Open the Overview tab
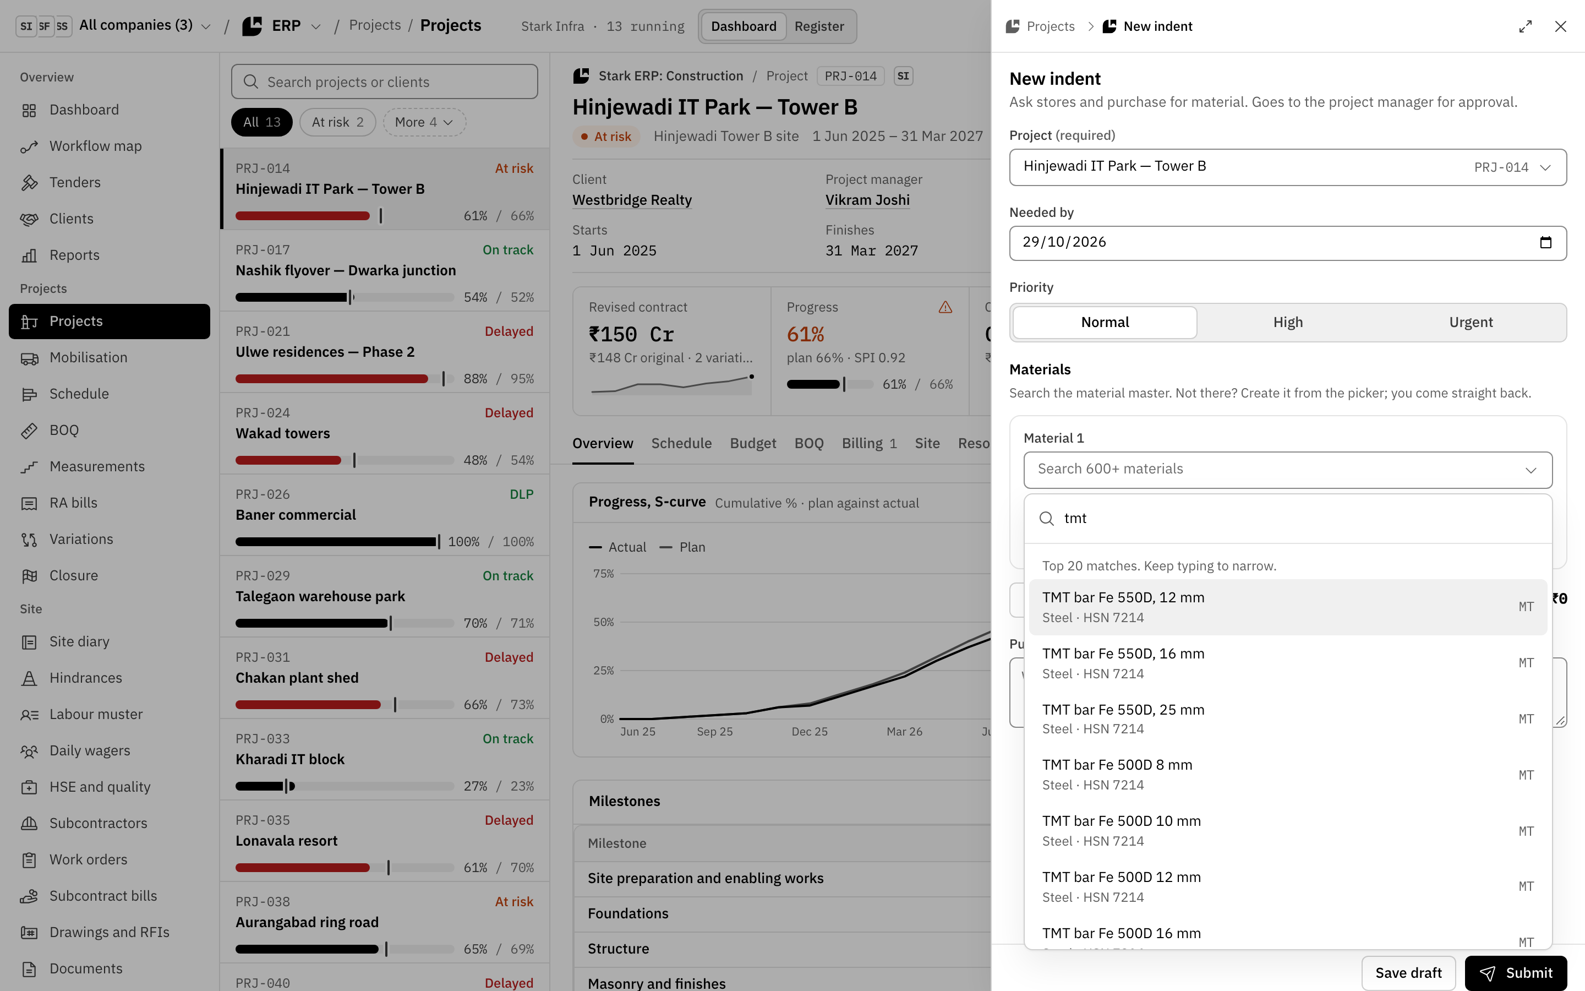This screenshot has height=991, width=1585. [603, 444]
